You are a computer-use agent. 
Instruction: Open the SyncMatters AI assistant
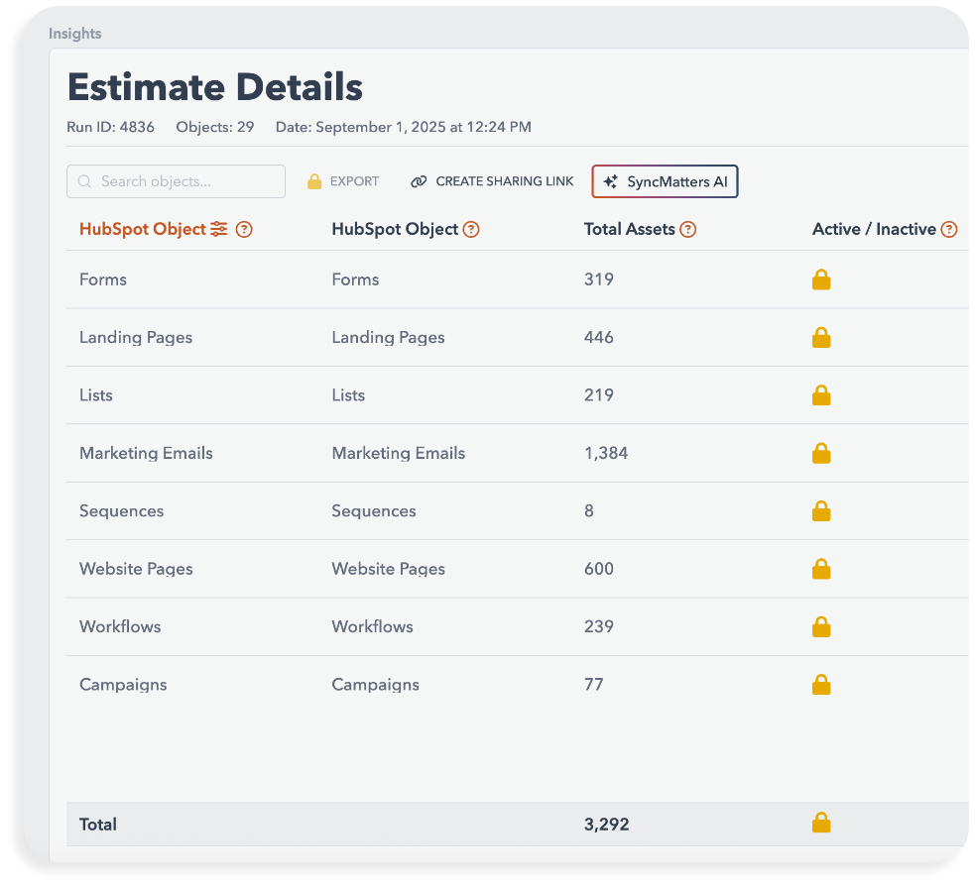665,181
